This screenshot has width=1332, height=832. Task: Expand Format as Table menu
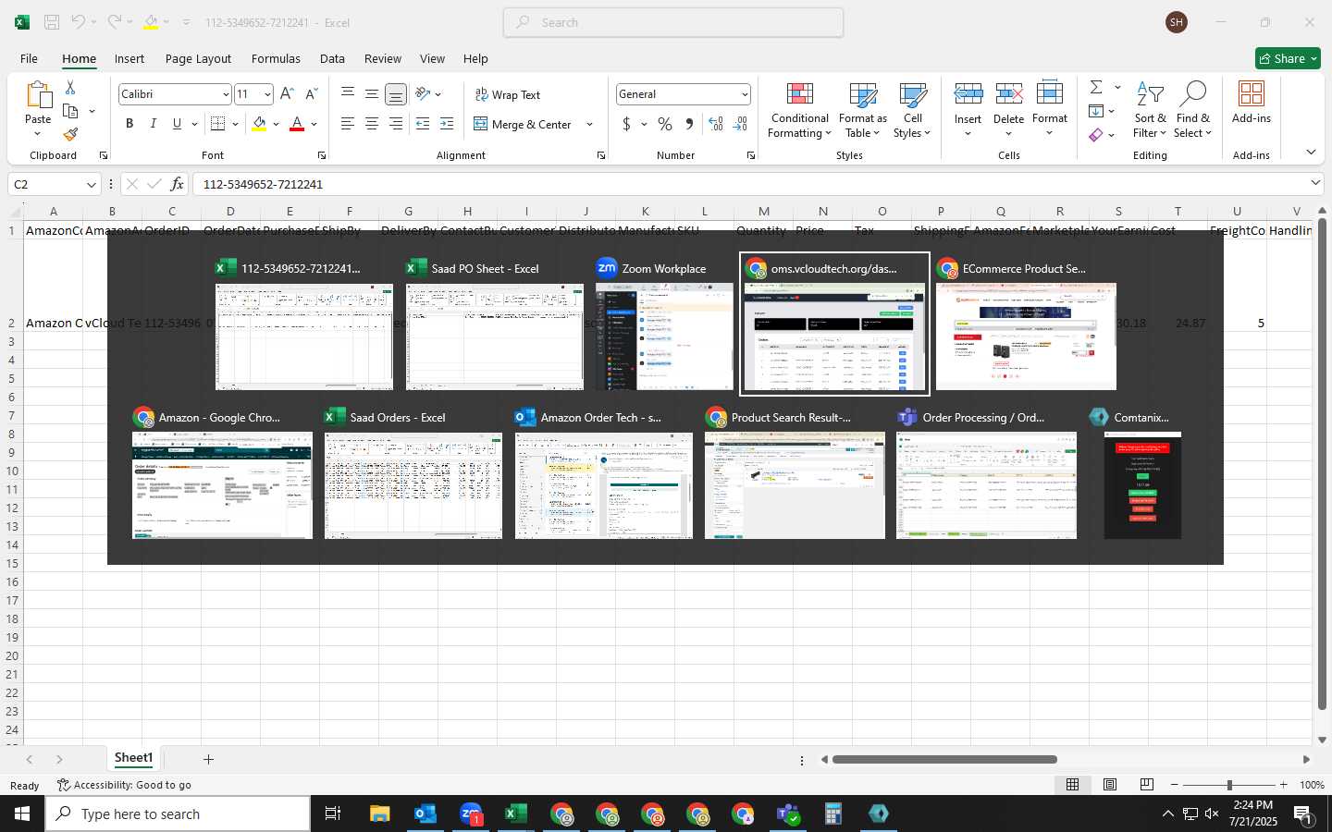tap(862, 111)
